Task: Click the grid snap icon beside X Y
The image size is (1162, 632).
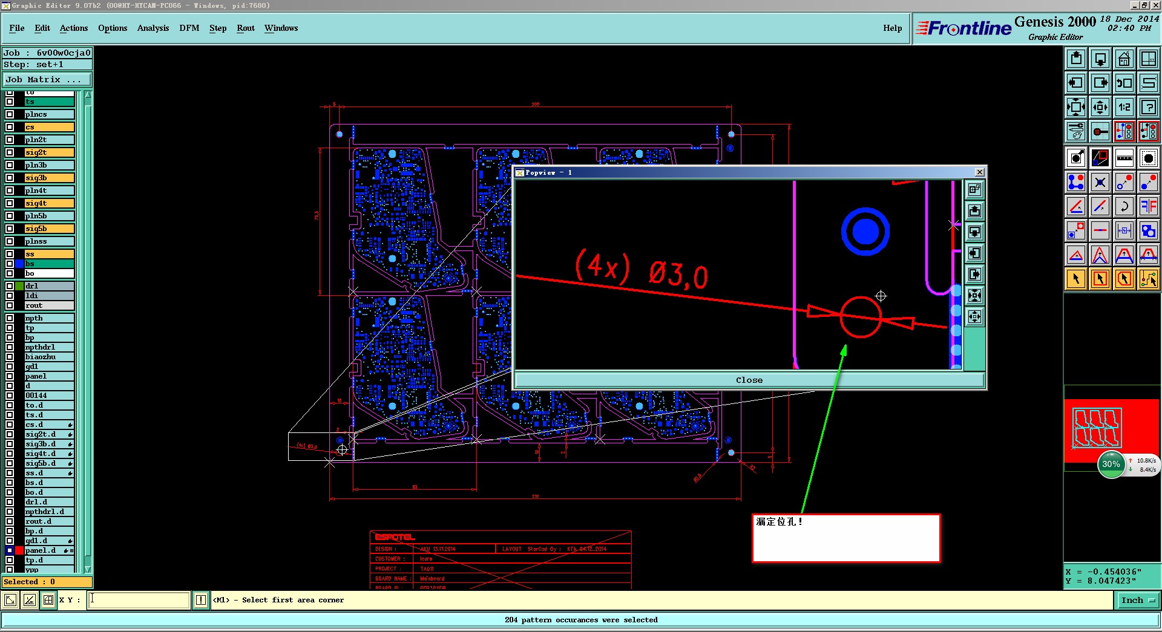Action: point(48,600)
